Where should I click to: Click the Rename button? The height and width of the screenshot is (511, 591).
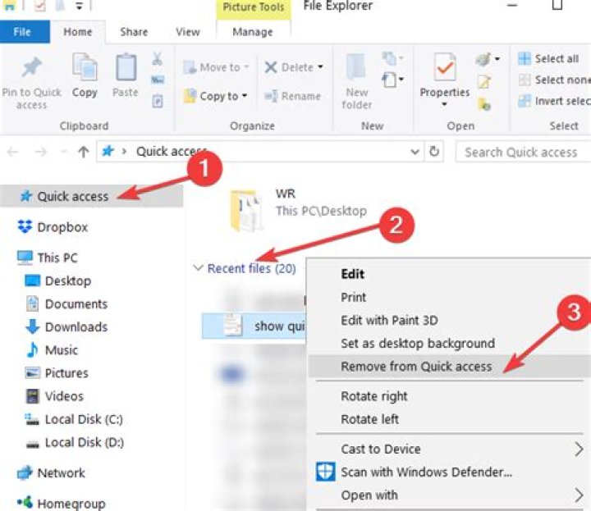(292, 96)
